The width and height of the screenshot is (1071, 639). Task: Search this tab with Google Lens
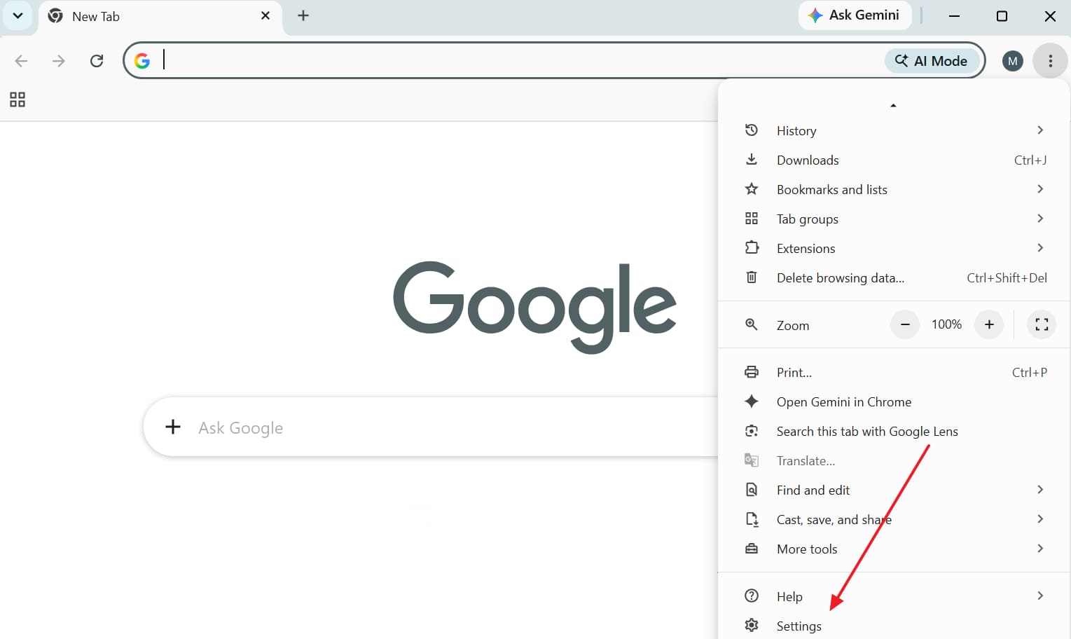(894, 431)
